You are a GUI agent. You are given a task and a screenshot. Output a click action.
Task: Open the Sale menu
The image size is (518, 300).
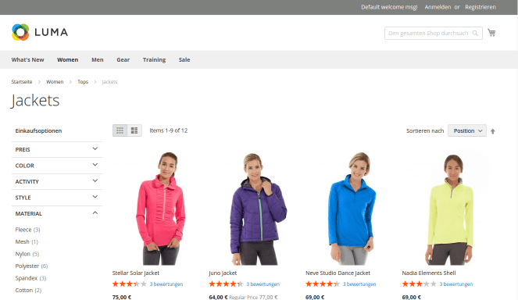click(184, 60)
